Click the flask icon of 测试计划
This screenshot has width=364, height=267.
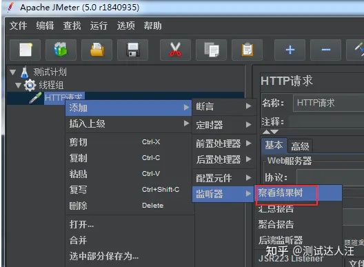coord(24,72)
